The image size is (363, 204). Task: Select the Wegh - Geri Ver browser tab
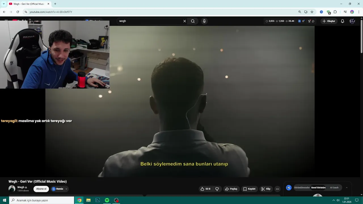29,4
